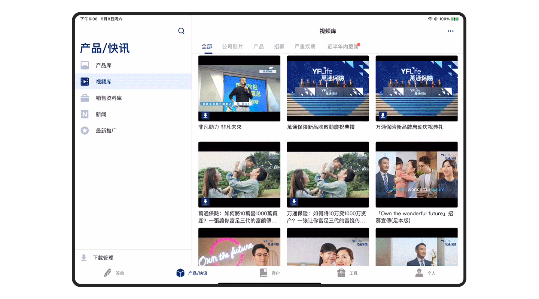Image resolution: width=539 pixels, height=299 pixels.
Task: Open 视频库 in the sidebar
Action: click(133, 81)
